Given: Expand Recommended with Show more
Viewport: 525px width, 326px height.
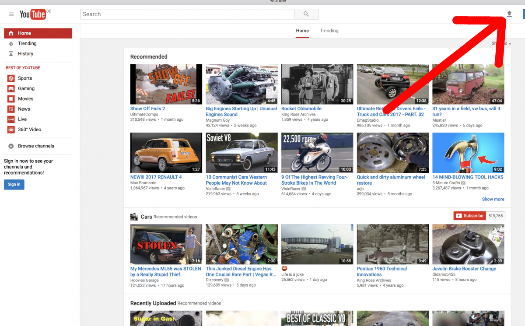Looking at the screenshot, I should 493,199.
